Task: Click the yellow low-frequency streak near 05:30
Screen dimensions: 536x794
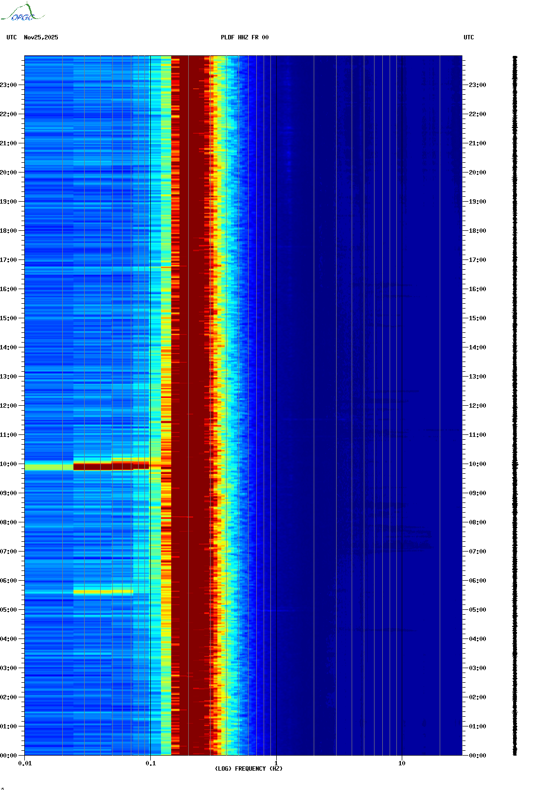Action: 103,592
